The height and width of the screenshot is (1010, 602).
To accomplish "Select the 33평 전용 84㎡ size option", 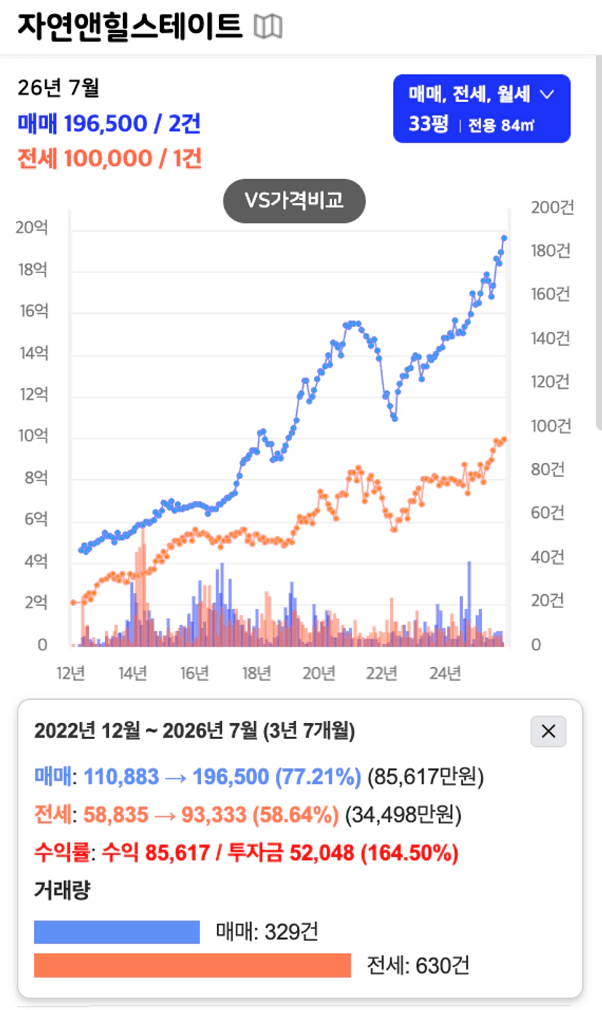I will coord(472,125).
